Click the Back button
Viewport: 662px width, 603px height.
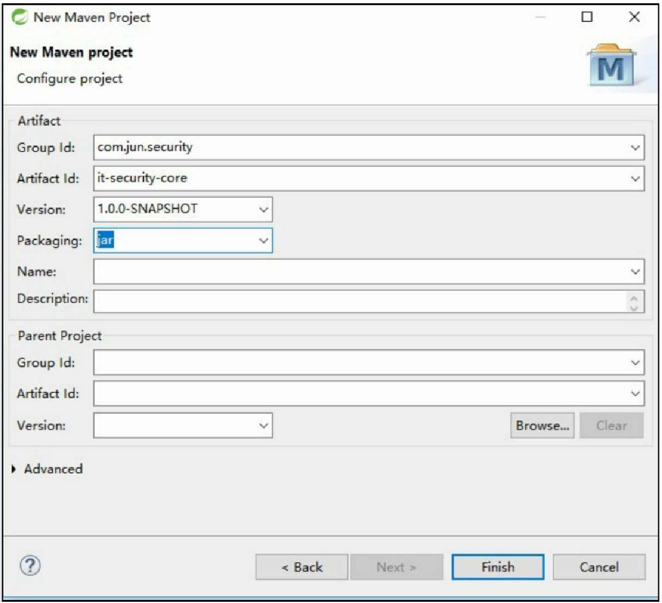pos(302,567)
